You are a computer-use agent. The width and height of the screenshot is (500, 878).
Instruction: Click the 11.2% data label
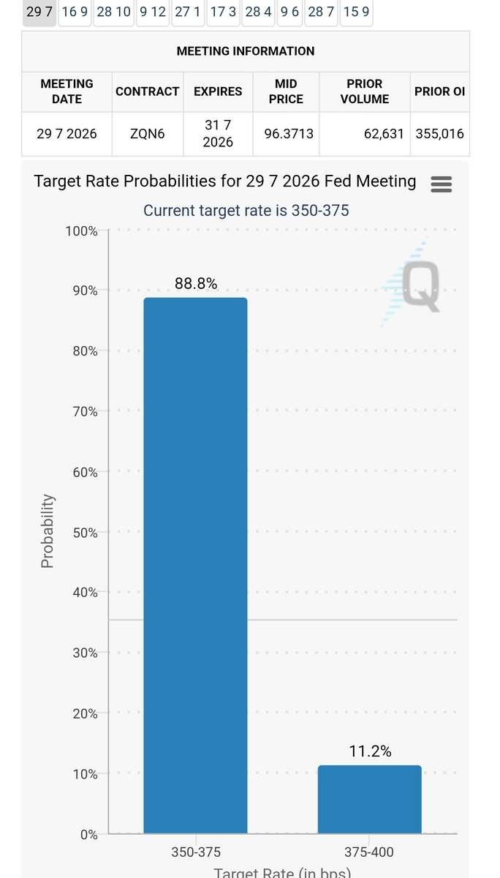click(371, 751)
